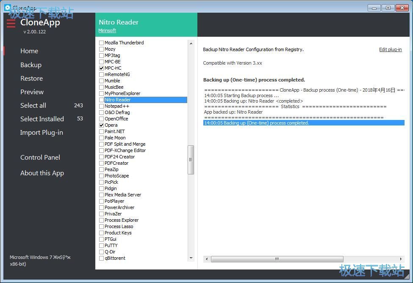Select the Process Explorer entry

point(122,220)
